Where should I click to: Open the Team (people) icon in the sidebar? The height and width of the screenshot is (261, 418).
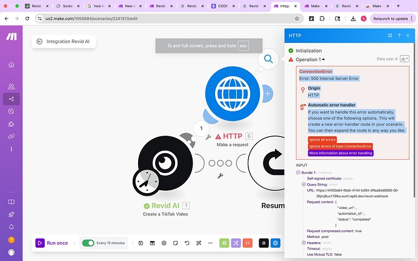click(11, 87)
